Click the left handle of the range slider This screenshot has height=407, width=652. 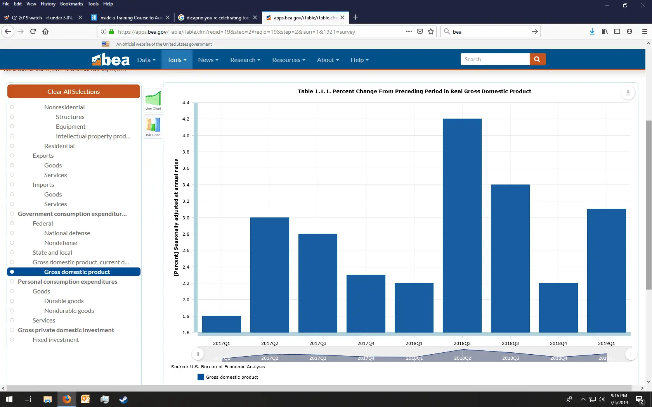click(198, 354)
